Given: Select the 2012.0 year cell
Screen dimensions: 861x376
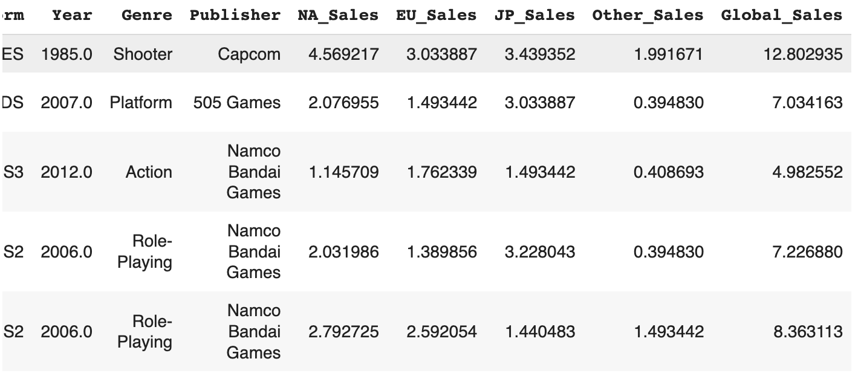Looking at the screenshot, I should point(67,172).
